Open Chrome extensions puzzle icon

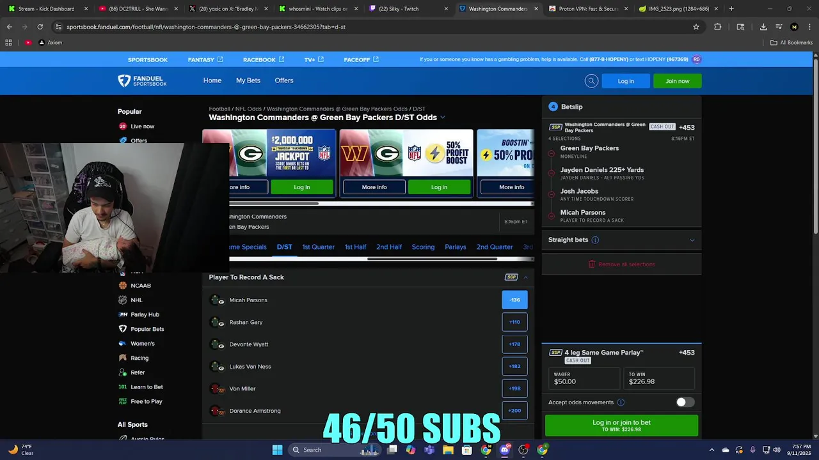(x=717, y=27)
